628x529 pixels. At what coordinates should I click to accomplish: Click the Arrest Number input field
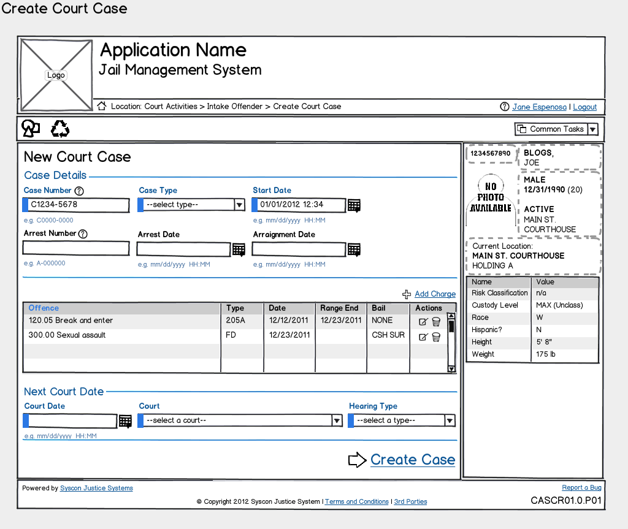(76, 248)
